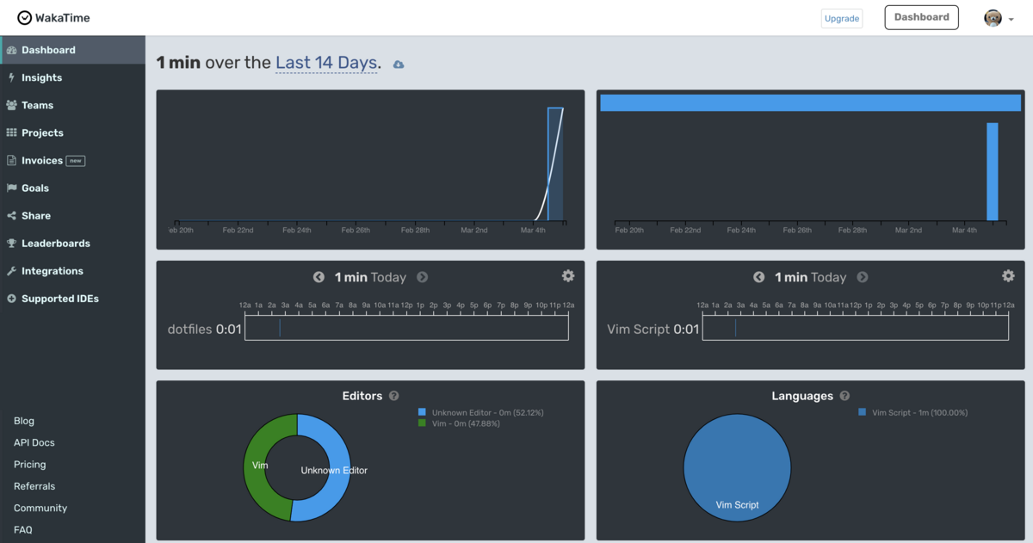Open the Community link
The height and width of the screenshot is (543, 1033).
pos(40,508)
